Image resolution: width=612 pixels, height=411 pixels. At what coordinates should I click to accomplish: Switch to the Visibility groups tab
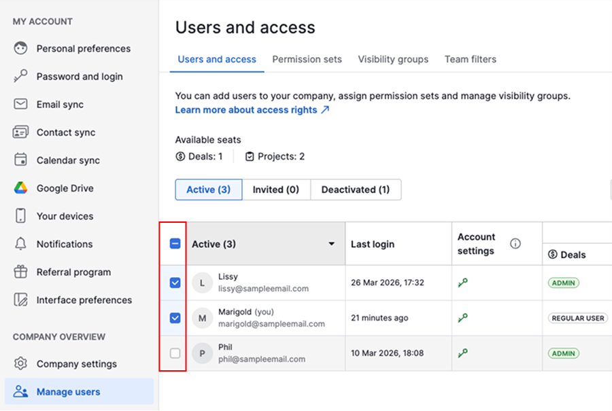pos(393,59)
